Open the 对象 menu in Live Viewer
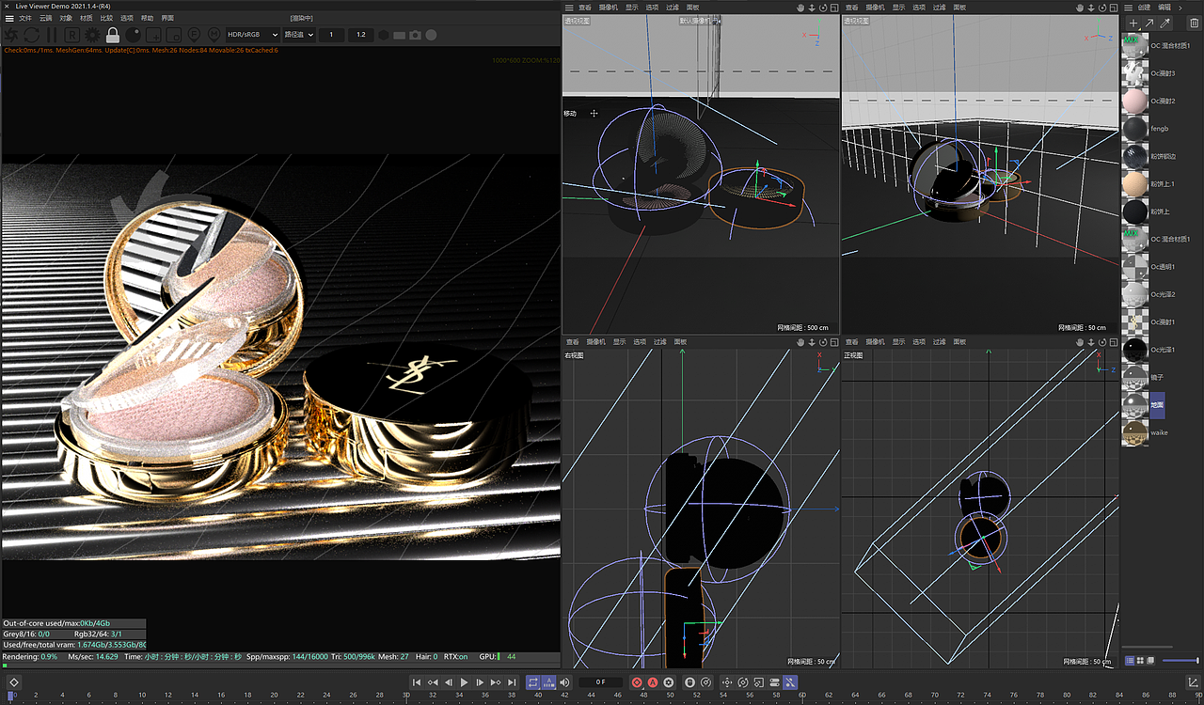Screen dimensions: 1204x705 click(x=66, y=18)
